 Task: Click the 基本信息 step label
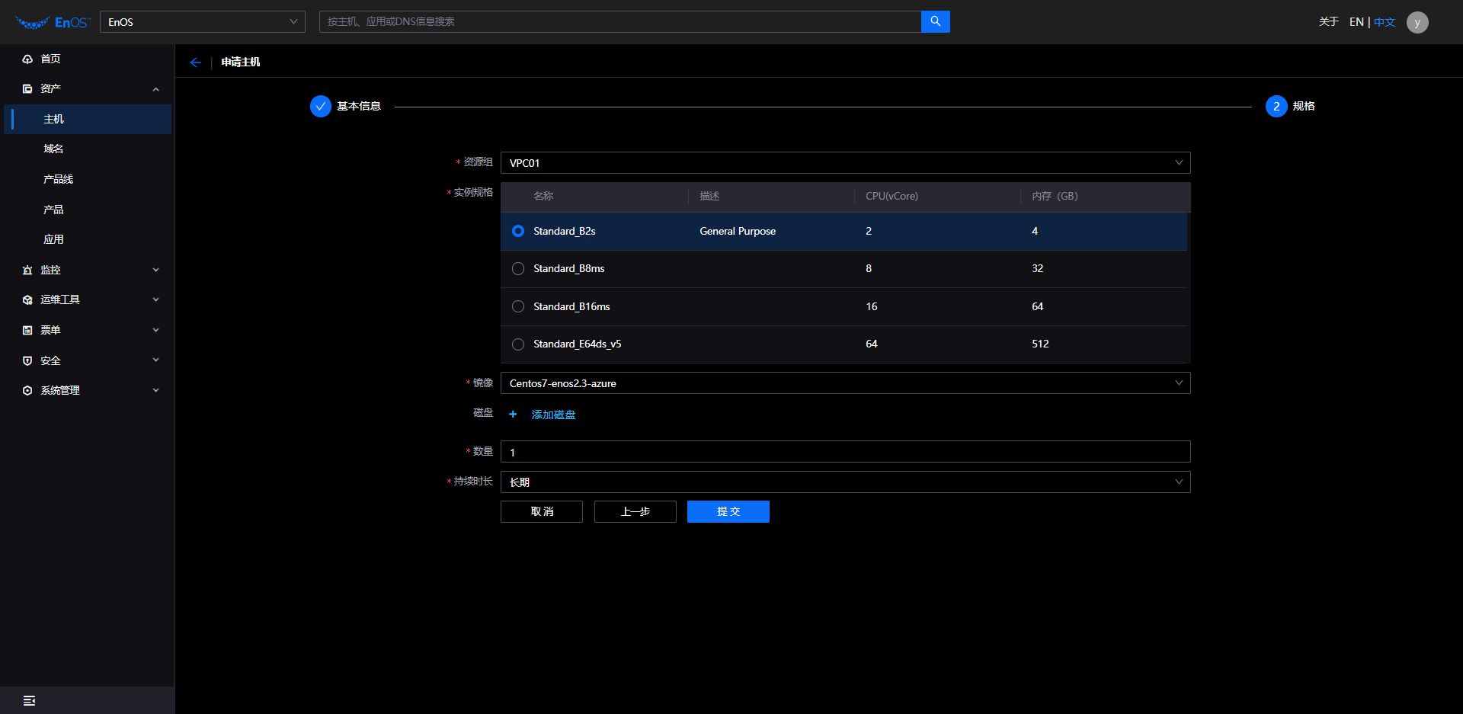359,107
